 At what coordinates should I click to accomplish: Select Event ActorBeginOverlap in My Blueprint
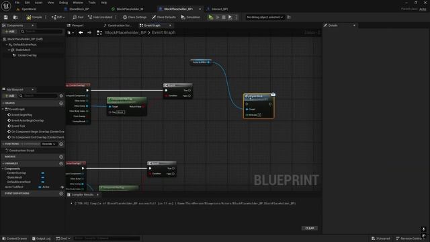coord(28,120)
